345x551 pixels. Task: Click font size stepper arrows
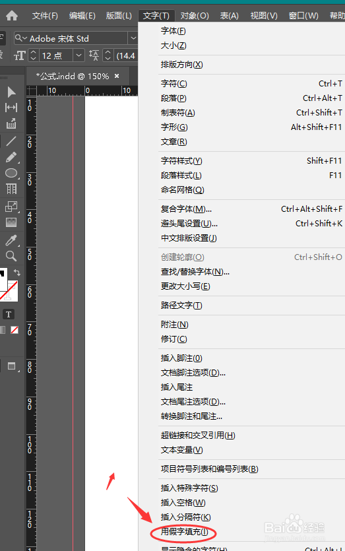[33, 55]
